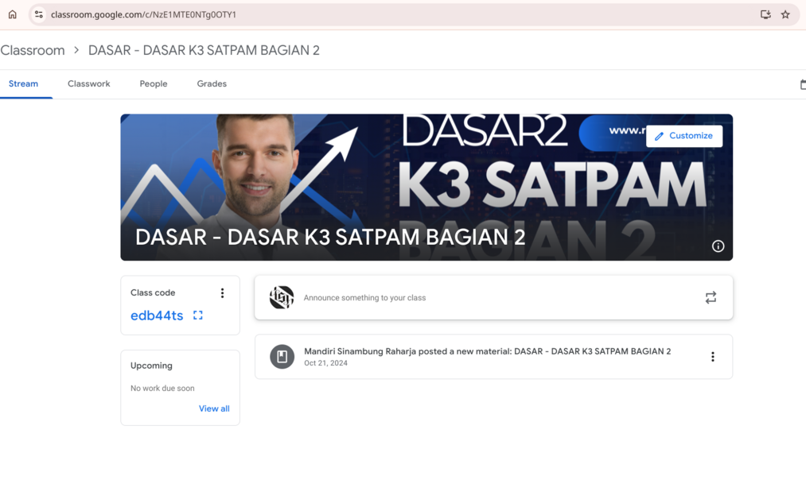The width and height of the screenshot is (806, 503).
Task: Click the material post bookmark icon
Action: tap(282, 357)
